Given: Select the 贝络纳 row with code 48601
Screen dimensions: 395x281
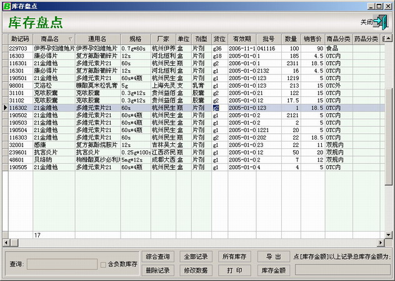Looking at the screenshot, I should 19,160.
